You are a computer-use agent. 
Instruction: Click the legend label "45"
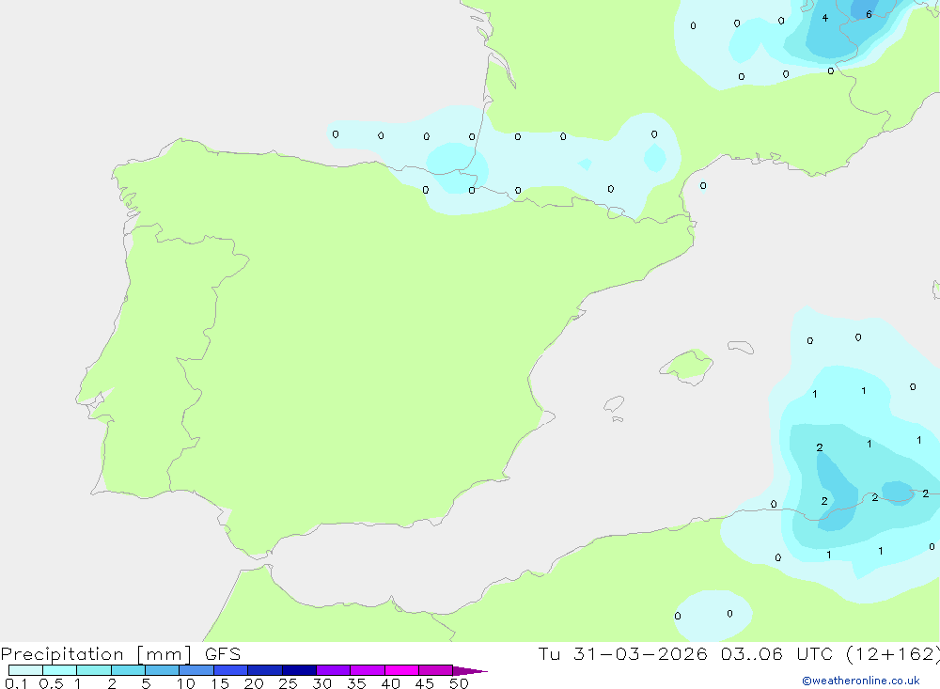(425, 683)
